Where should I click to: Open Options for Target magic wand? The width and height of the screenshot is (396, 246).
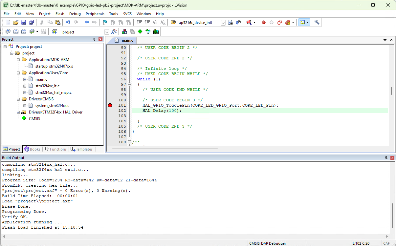click(x=114, y=31)
